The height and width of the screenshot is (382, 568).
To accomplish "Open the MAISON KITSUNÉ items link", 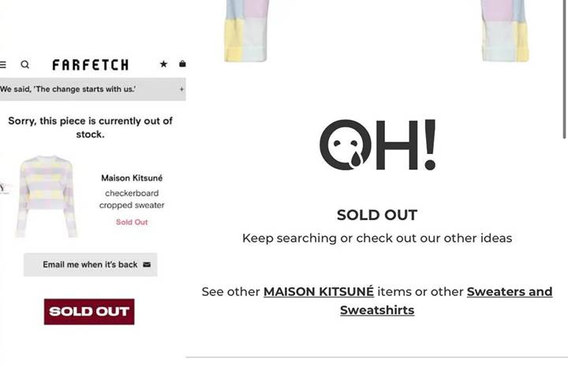I will click(x=319, y=292).
